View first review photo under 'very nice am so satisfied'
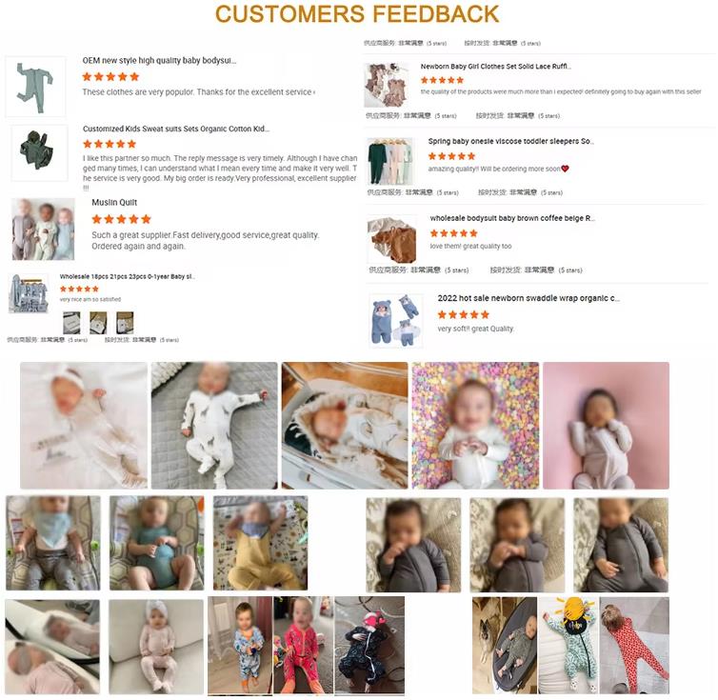This screenshot has width=718, height=700. point(71,323)
